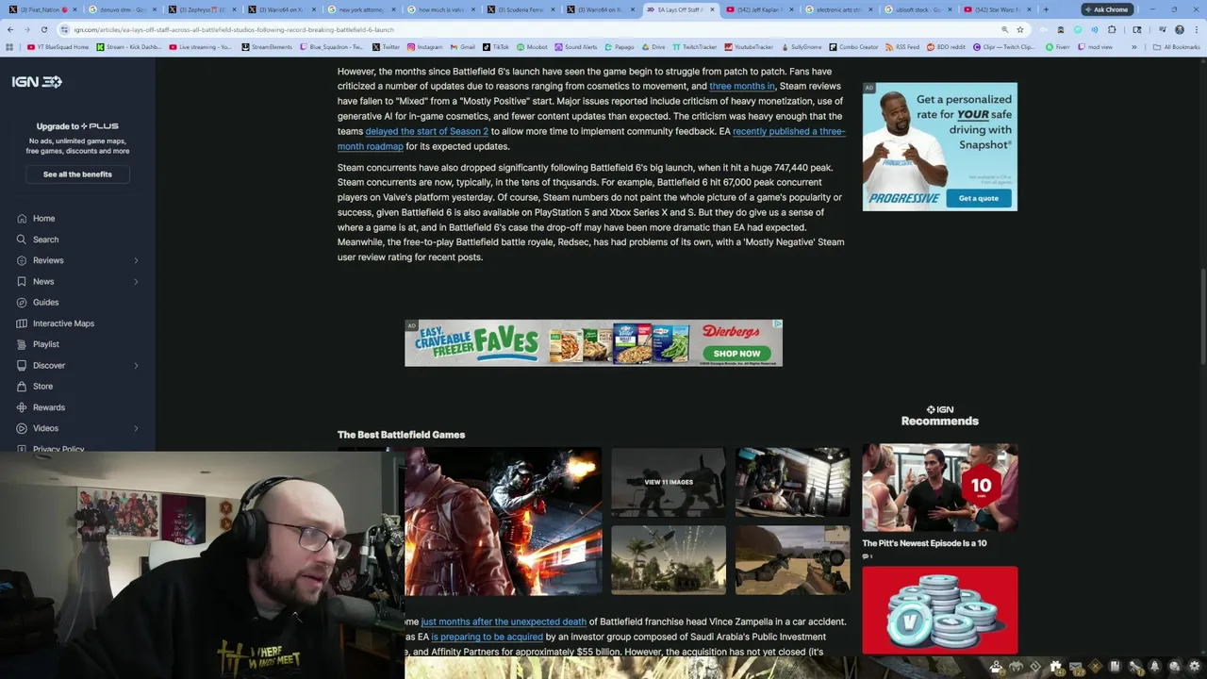
Task: Click the Ask Chrome button
Action: pyautogui.click(x=1107, y=9)
